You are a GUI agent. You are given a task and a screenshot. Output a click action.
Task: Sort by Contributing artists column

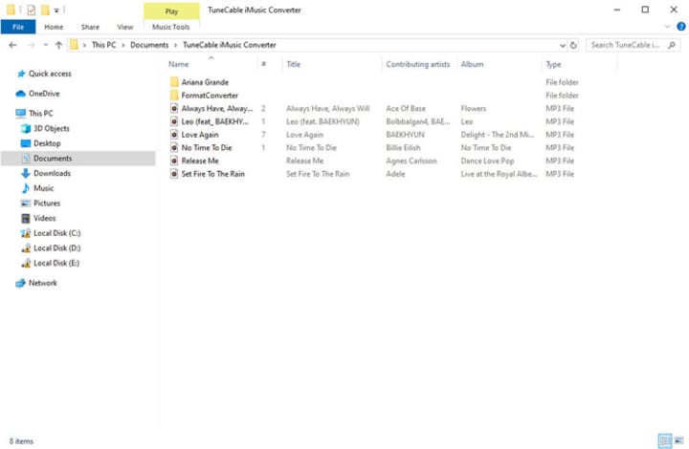tap(418, 64)
